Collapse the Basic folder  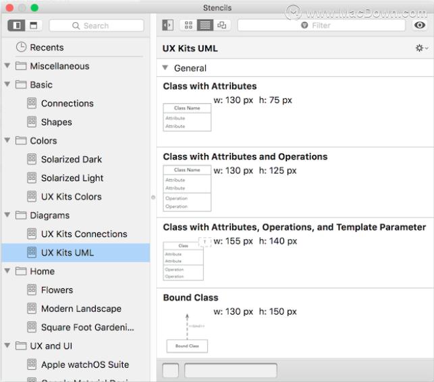[7, 84]
